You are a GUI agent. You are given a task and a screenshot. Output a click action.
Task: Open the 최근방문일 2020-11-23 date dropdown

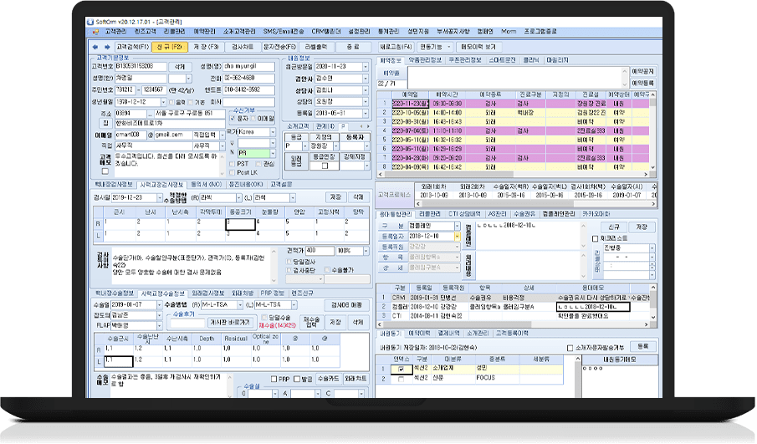point(365,67)
